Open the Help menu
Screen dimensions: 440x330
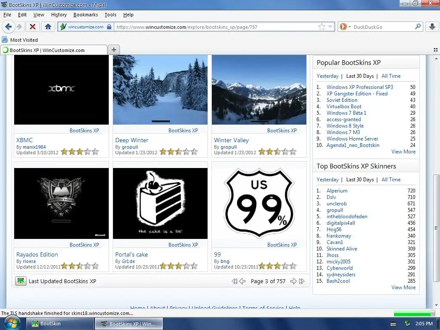pos(128,15)
